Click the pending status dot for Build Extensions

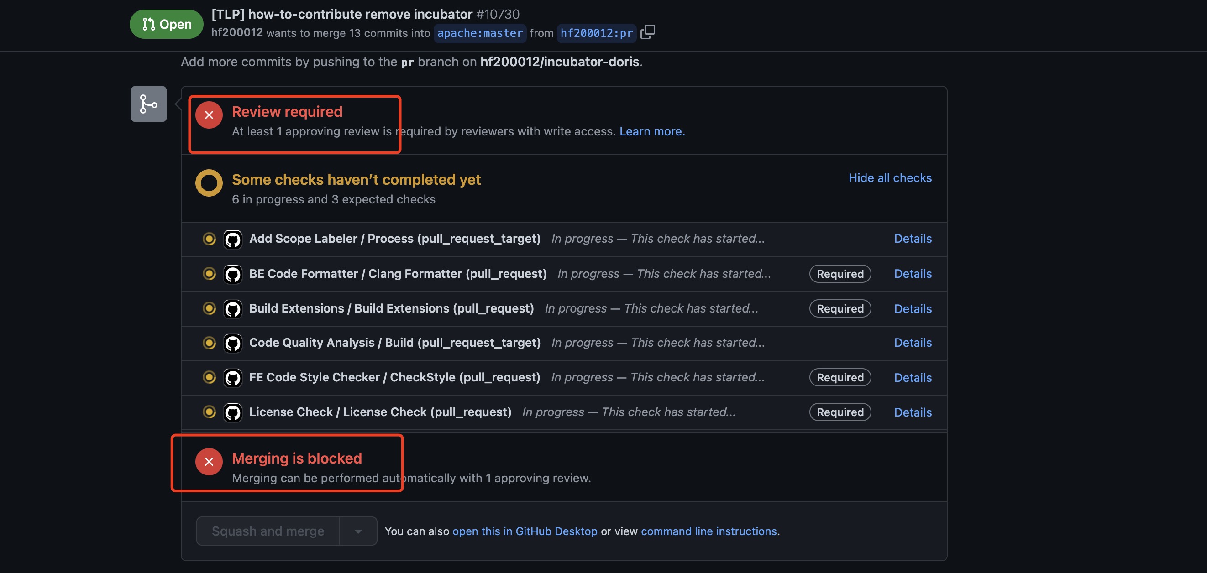[209, 308]
